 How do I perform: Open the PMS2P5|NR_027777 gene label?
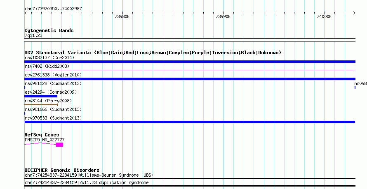(x=45, y=140)
